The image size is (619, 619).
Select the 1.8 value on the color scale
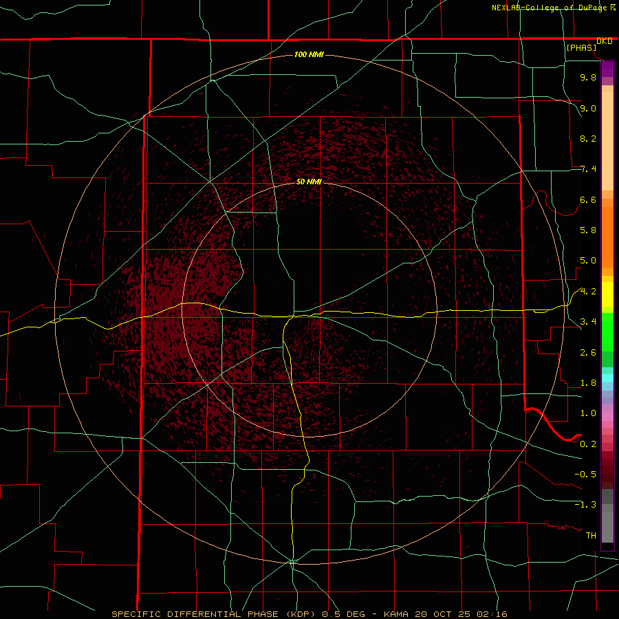(x=588, y=383)
